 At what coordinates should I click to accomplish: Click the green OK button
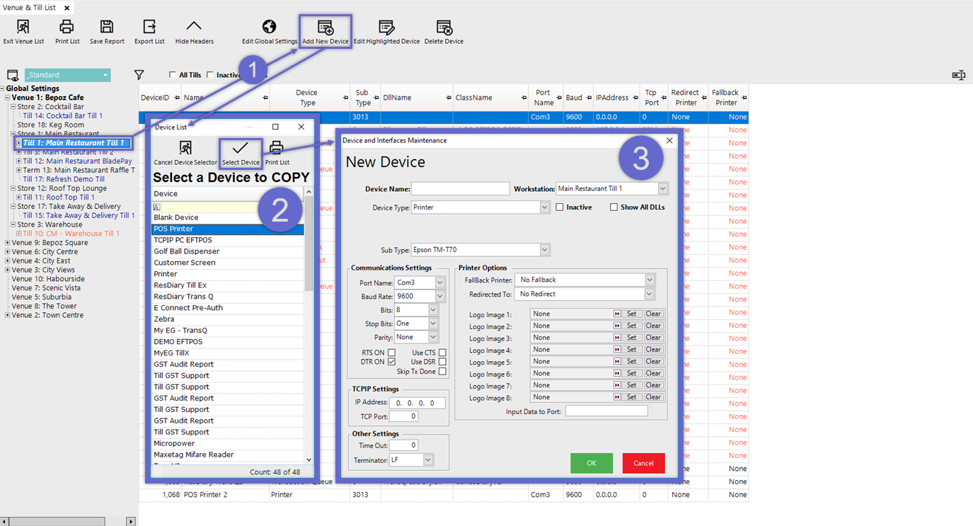tap(591, 463)
